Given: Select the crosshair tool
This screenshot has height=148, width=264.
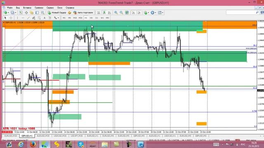Looking at the screenshot, I should (11, 18).
